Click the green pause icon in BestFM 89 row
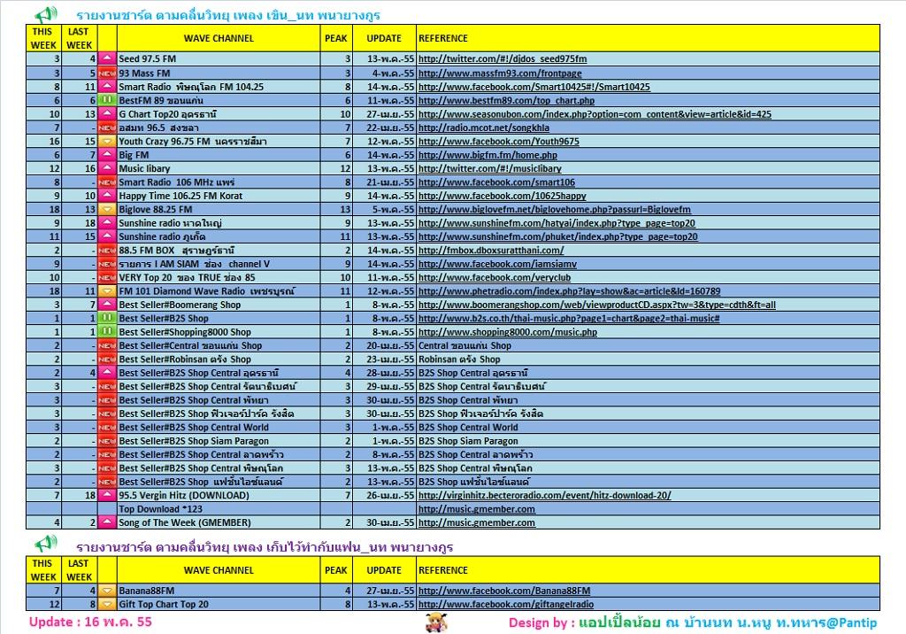The image size is (906, 634). tap(107, 100)
